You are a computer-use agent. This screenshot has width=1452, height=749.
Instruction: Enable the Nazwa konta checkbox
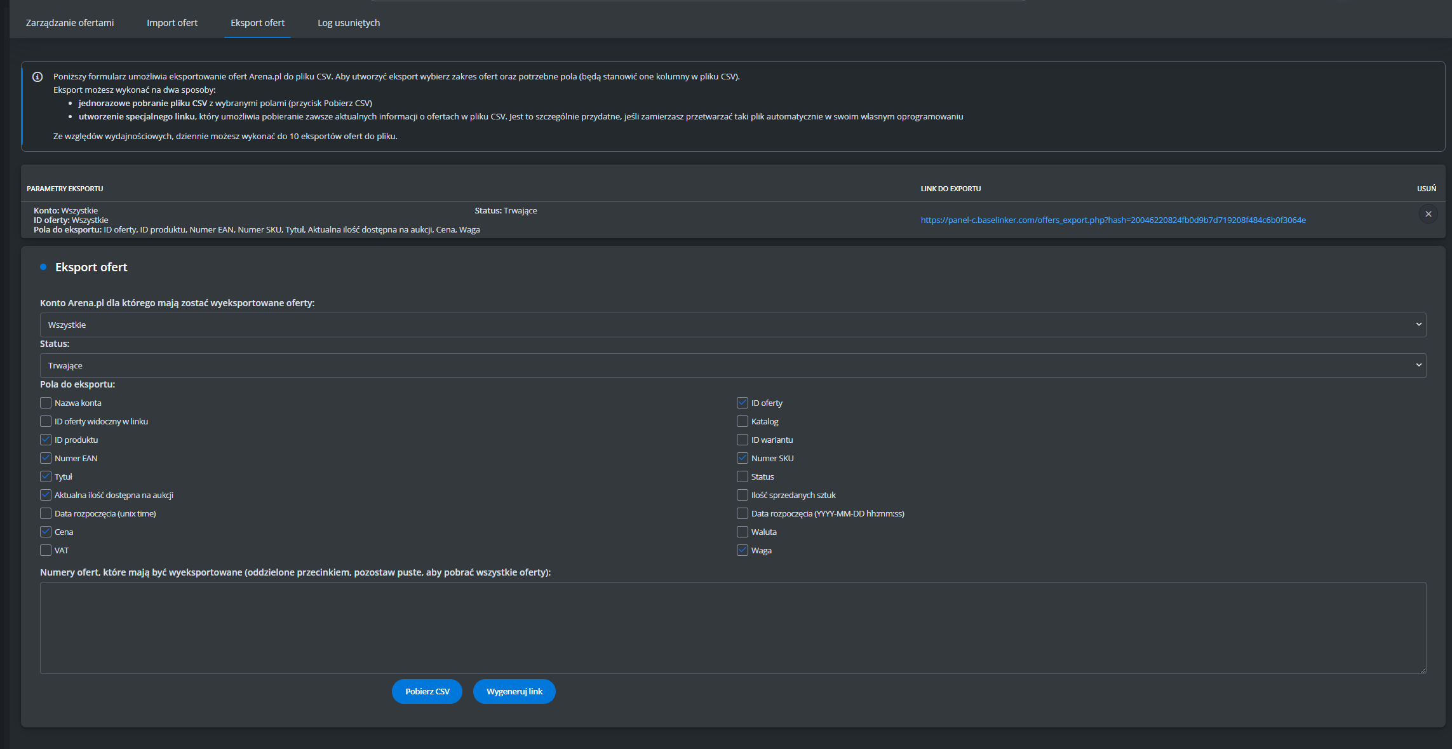point(46,403)
